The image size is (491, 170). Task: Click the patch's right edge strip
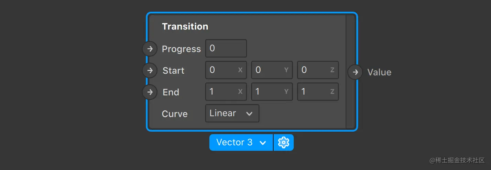pos(350,72)
